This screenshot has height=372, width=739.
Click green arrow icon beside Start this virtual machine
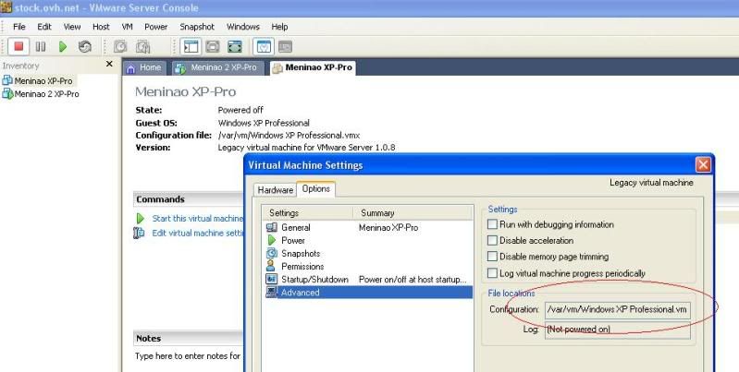click(140, 218)
